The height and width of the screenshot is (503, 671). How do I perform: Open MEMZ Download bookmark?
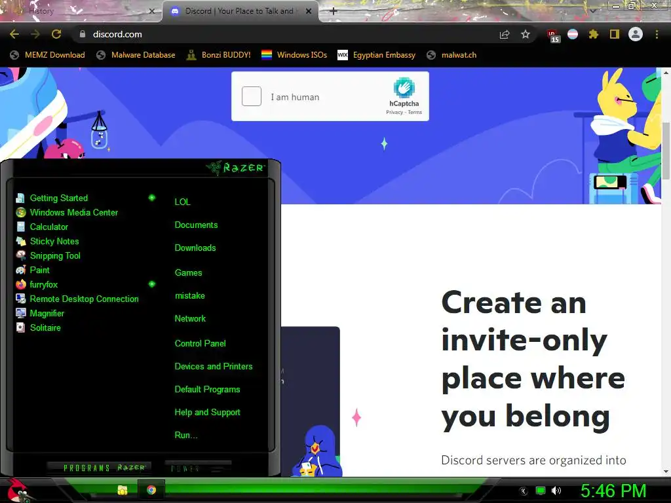[x=47, y=55]
